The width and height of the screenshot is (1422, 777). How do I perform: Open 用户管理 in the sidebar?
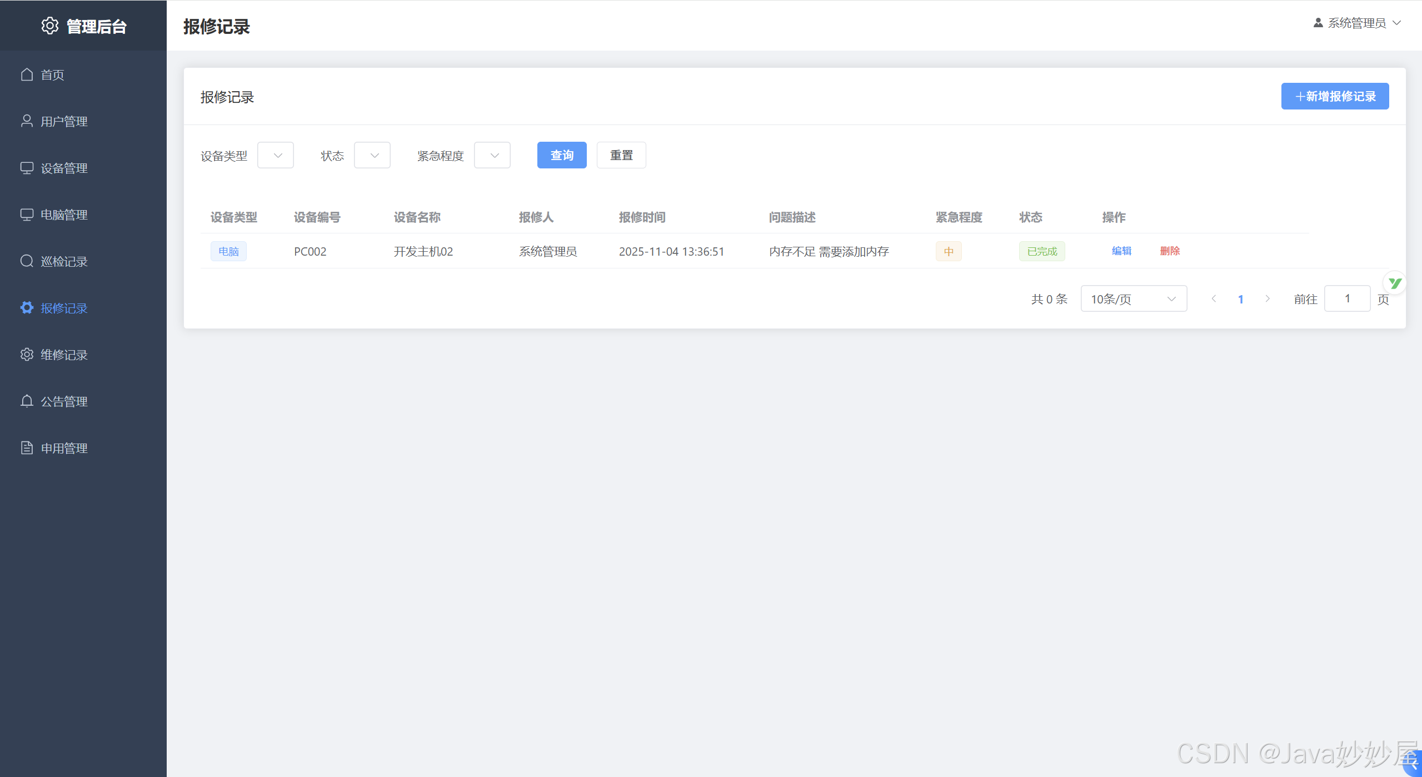tap(83, 121)
